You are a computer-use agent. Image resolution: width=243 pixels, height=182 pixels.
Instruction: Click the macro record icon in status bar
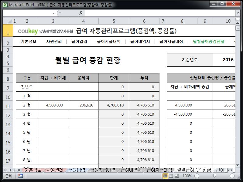(20, 176)
